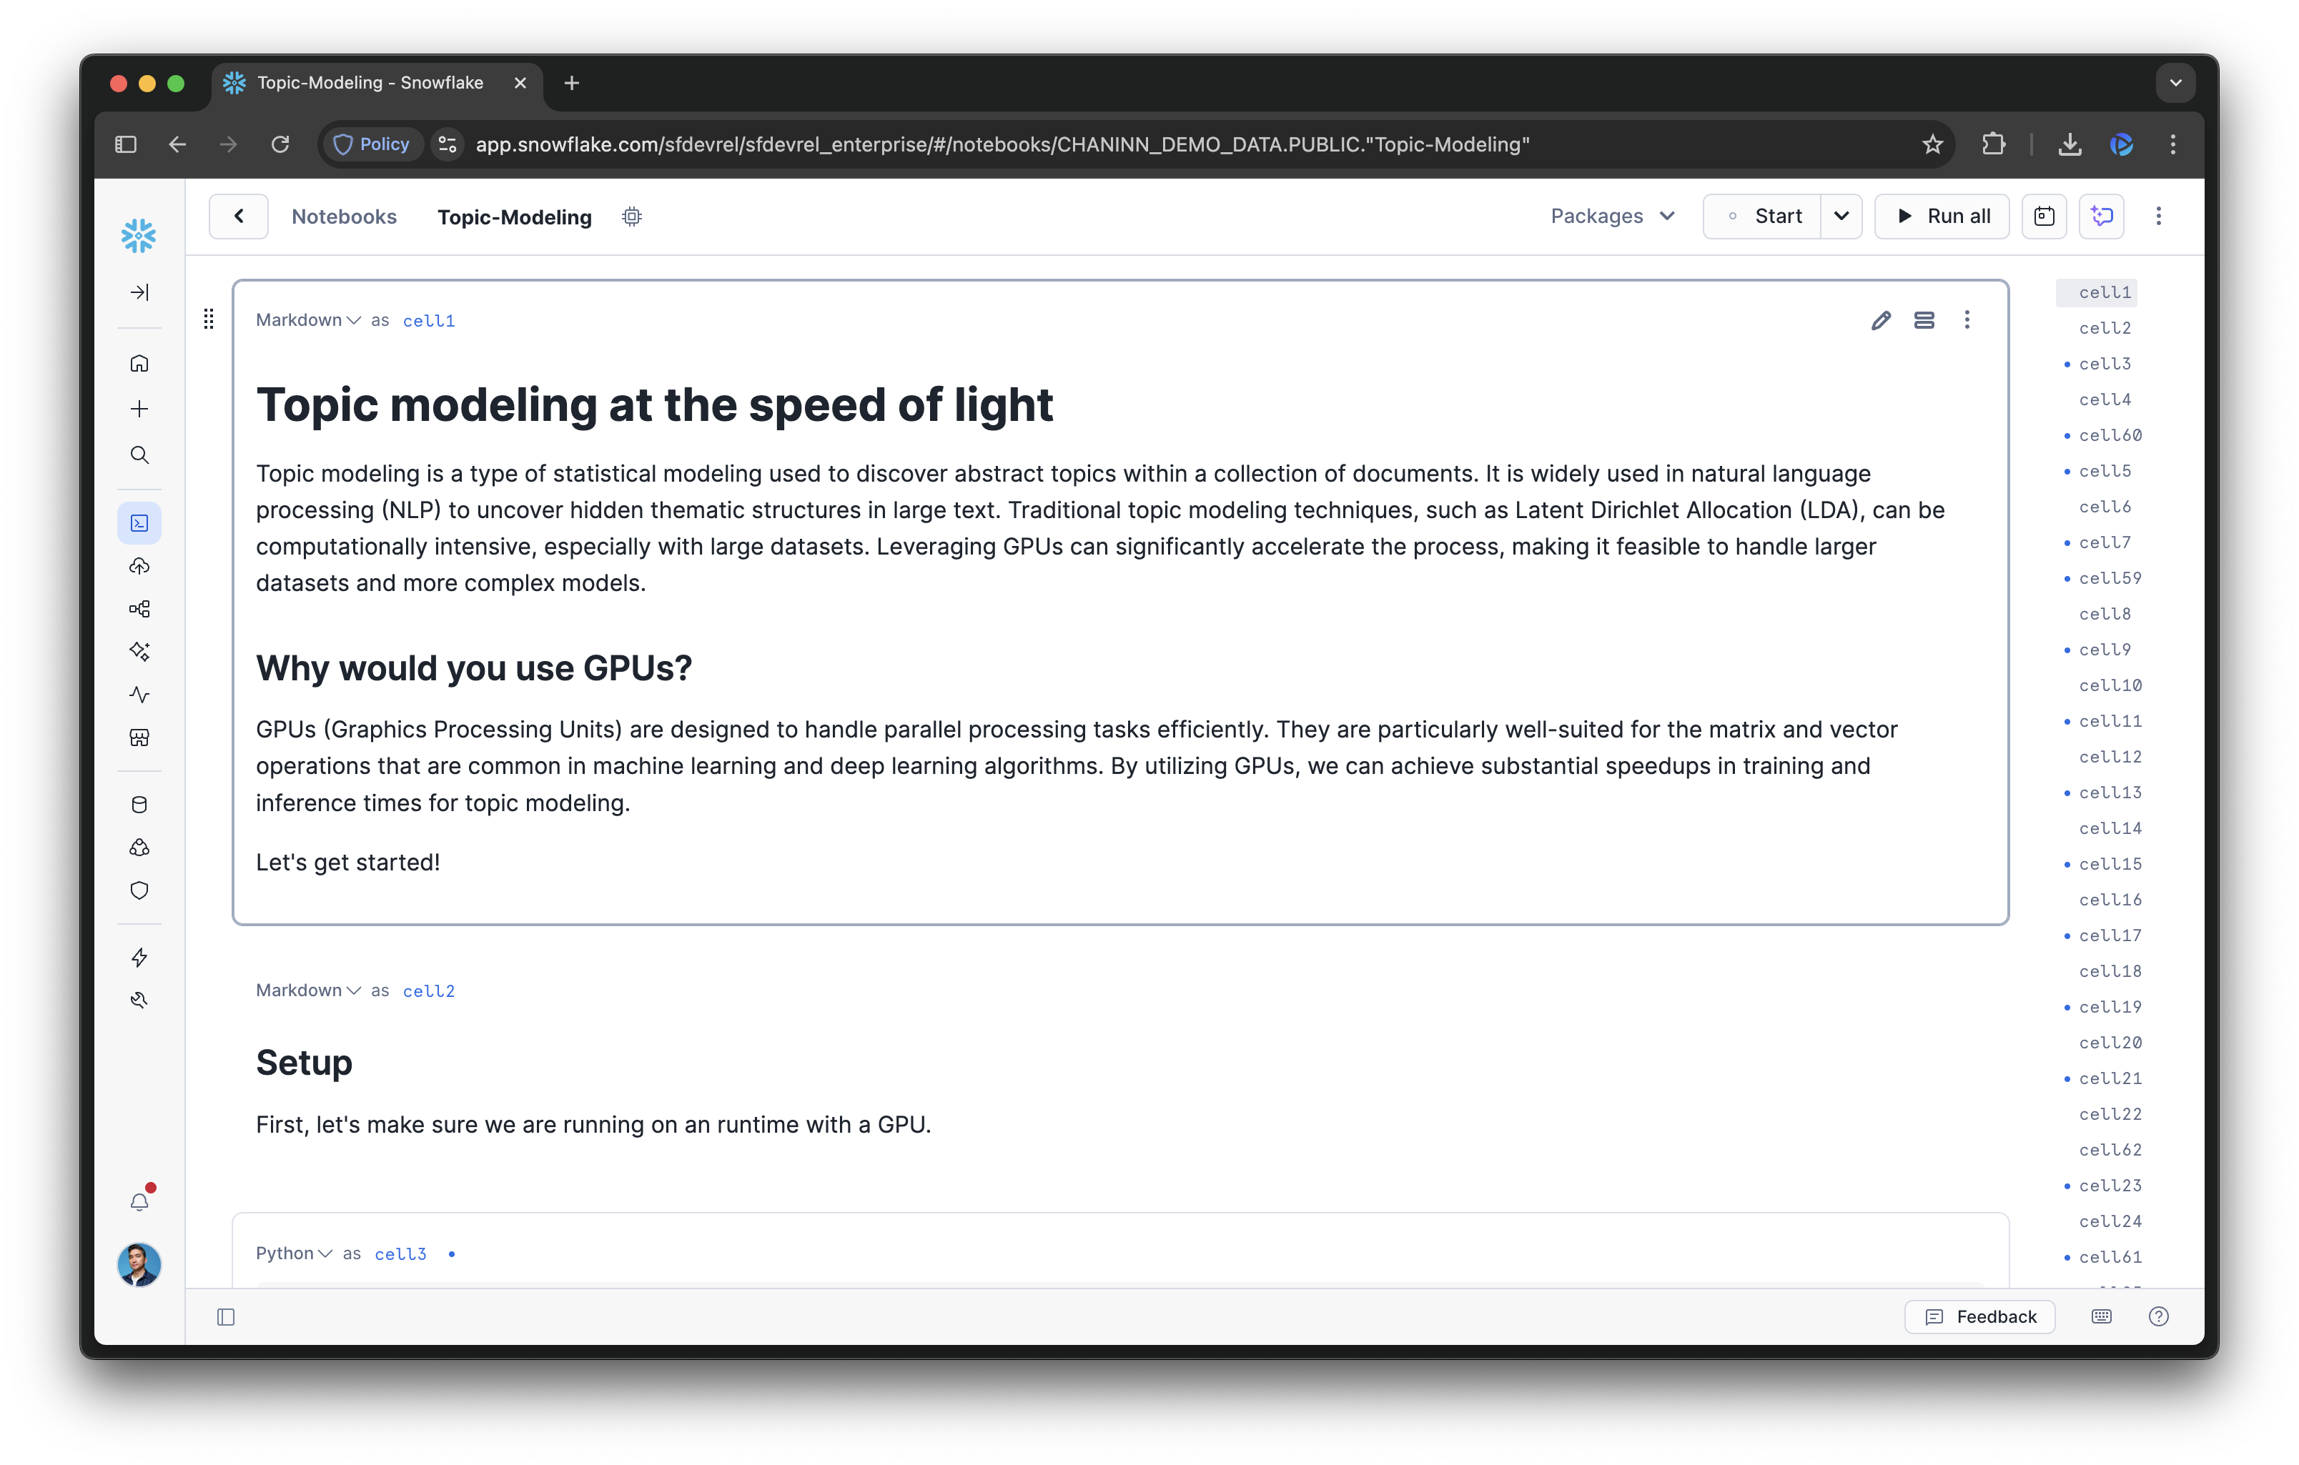The height and width of the screenshot is (1465, 2299).
Task: Expand the left navigation sidebar
Action: pos(139,292)
